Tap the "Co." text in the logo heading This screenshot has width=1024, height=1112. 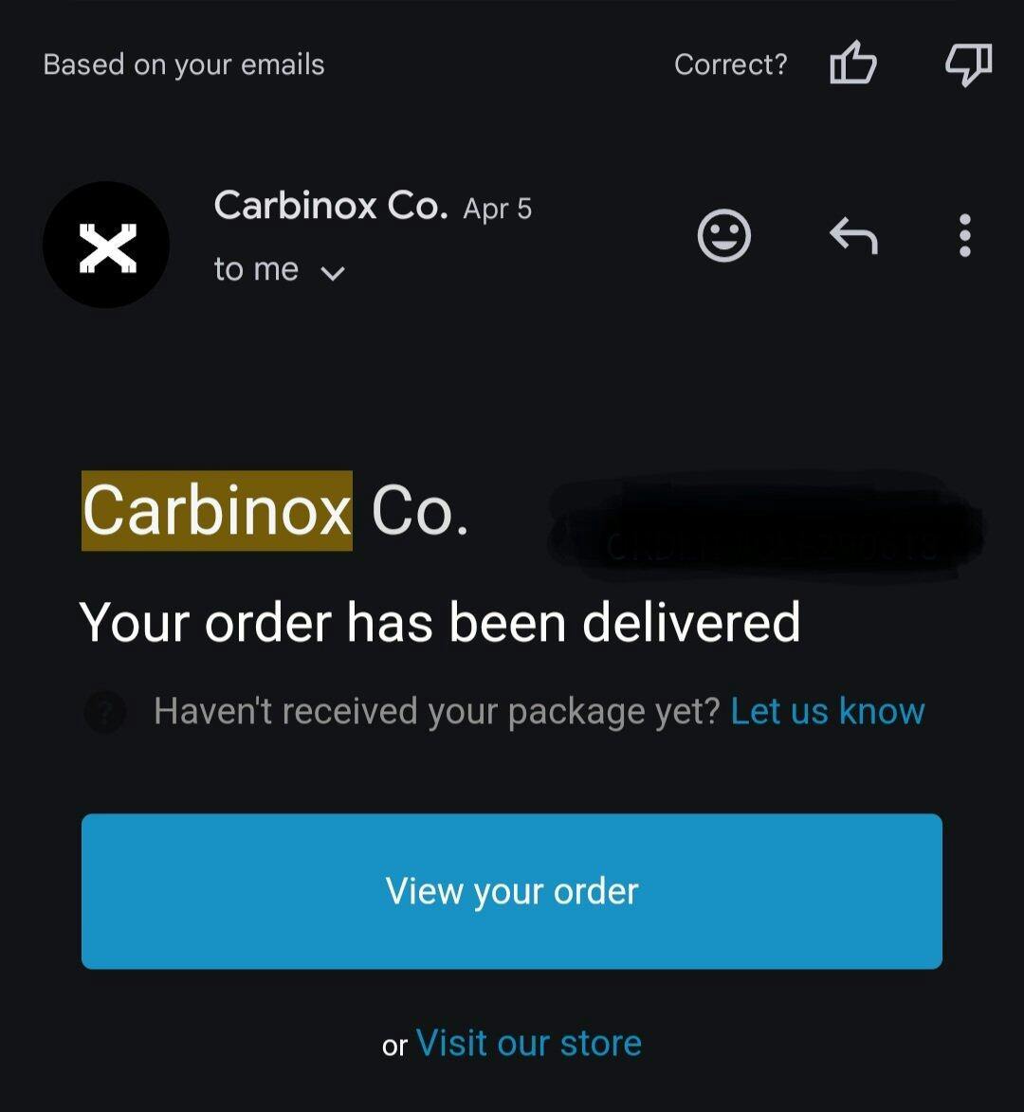coord(420,511)
